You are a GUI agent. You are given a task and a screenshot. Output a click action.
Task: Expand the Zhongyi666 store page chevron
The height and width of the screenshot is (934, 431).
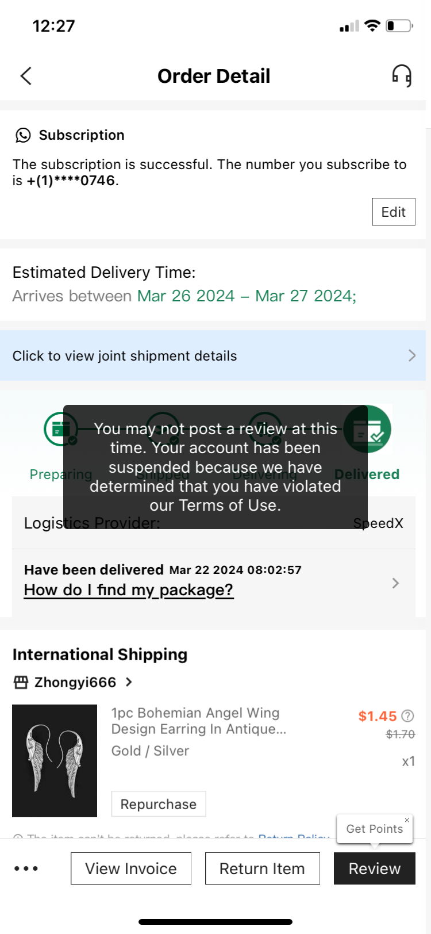tap(128, 682)
